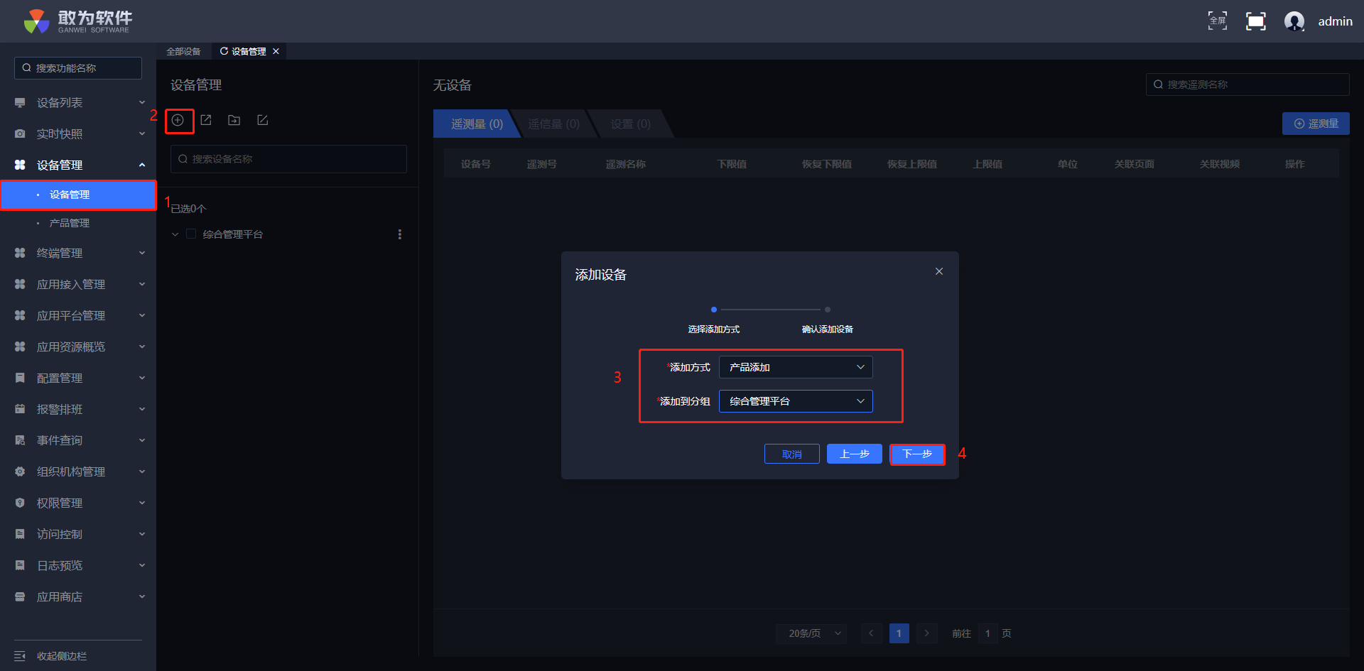Click the 日志预览 sidebar icon
1364x671 pixels.
point(20,566)
